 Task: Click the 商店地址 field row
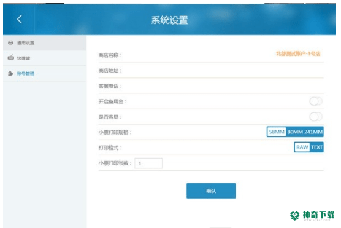211,71
